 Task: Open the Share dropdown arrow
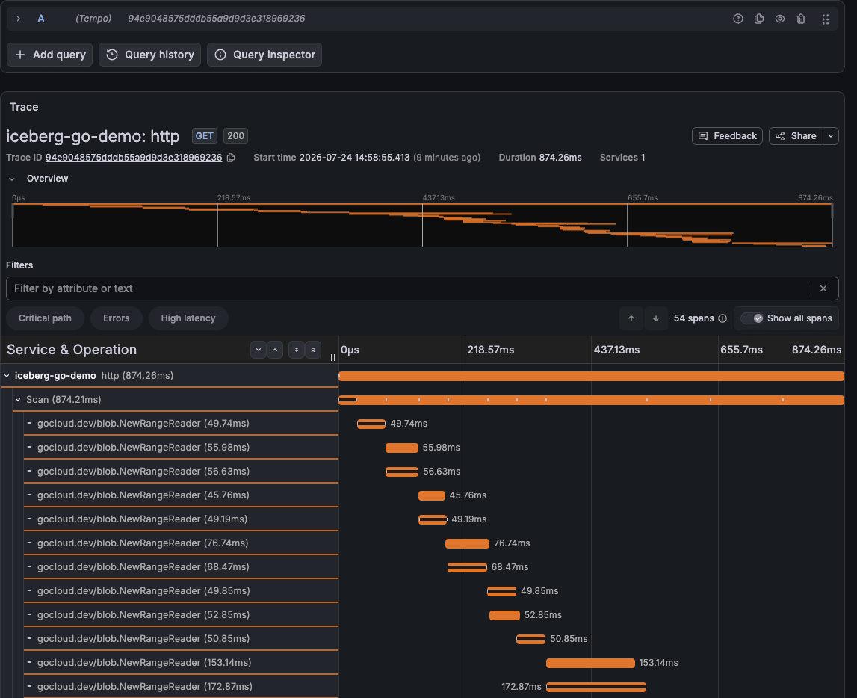tap(831, 136)
